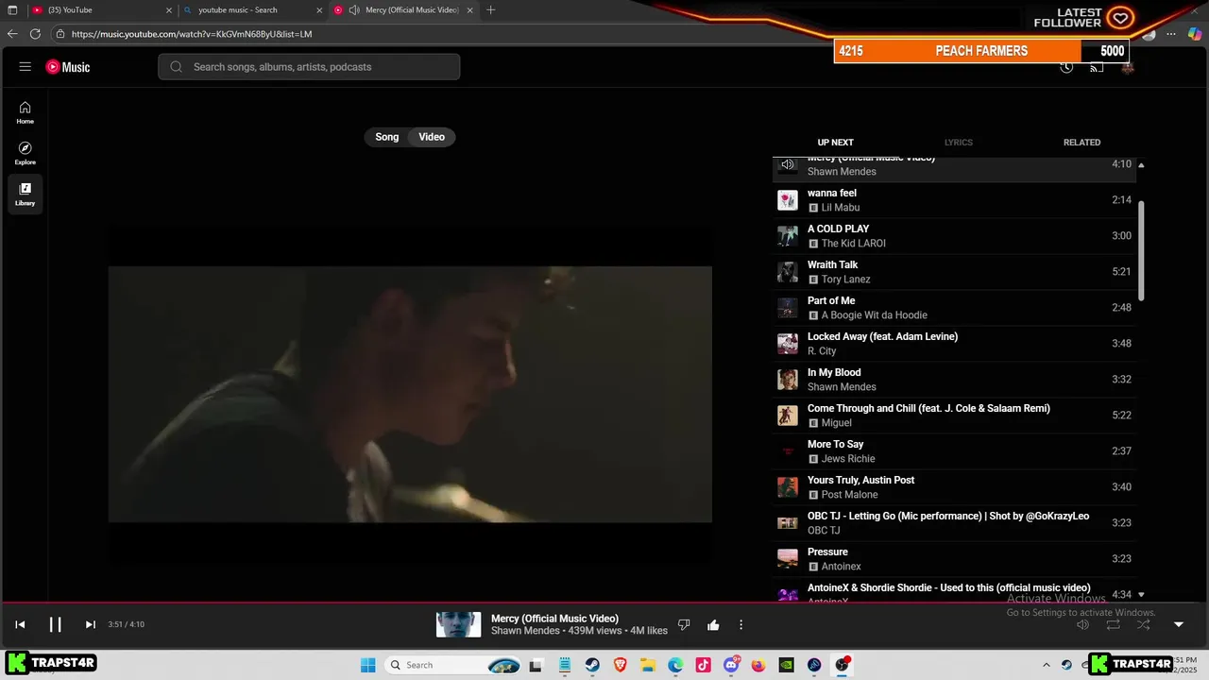
Task: Open a new browser tab
Action: pos(490,10)
